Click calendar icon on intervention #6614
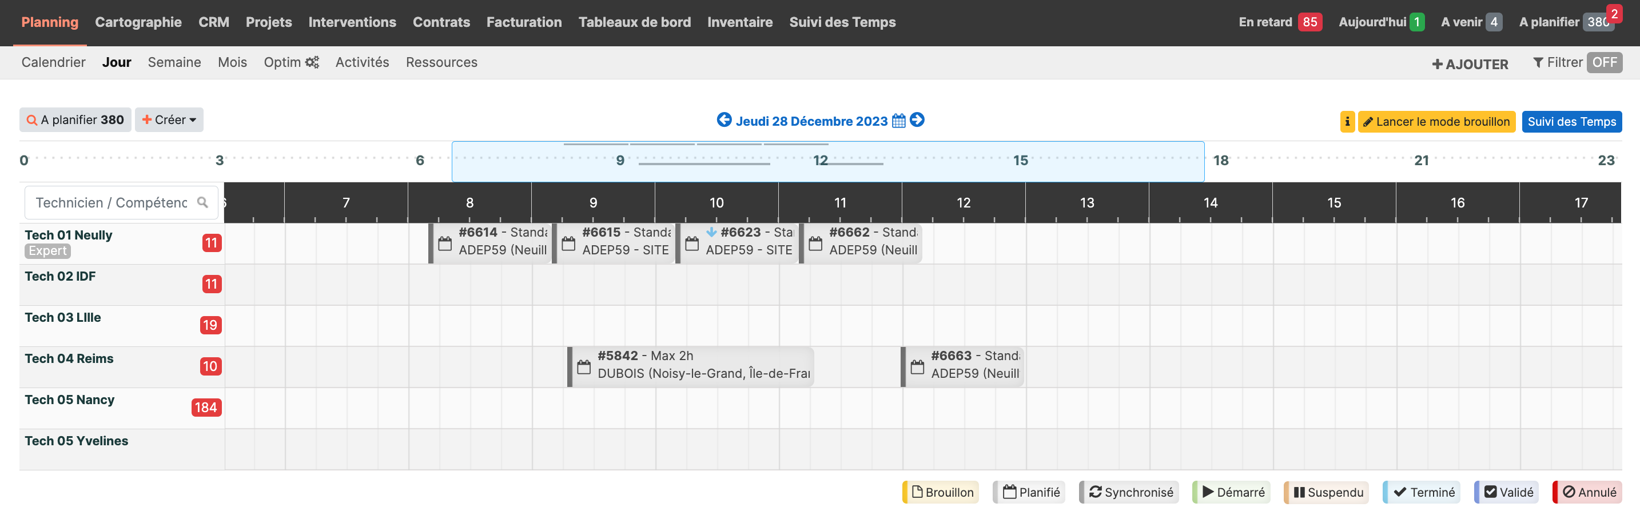Viewport: 1640px width, 519px height. pos(445,243)
